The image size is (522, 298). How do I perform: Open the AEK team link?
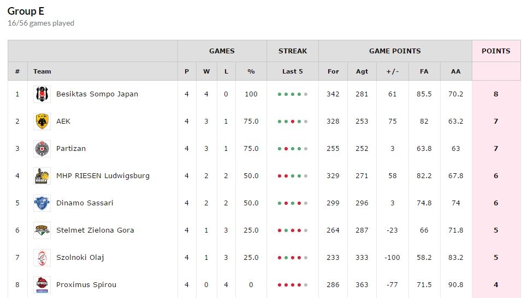63,121
